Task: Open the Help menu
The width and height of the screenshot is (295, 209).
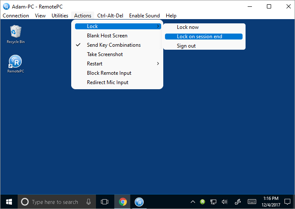Action: pos(171,16)
